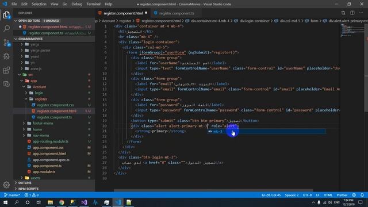Open app.component.spec.ts file
368x207 pixels.
[51, 160]
